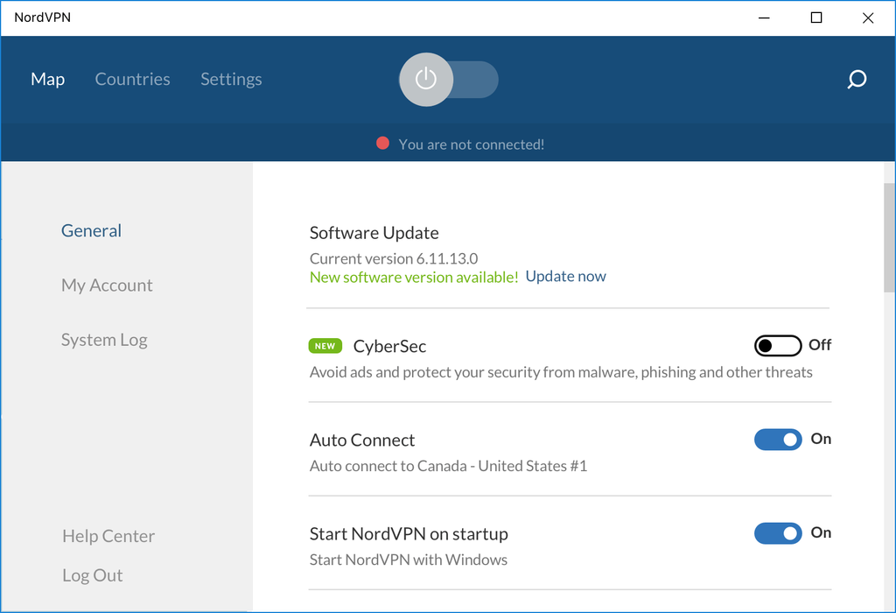Flip the main connection switch
Viewport: 896px width, 613px height.
click(448, 79)
